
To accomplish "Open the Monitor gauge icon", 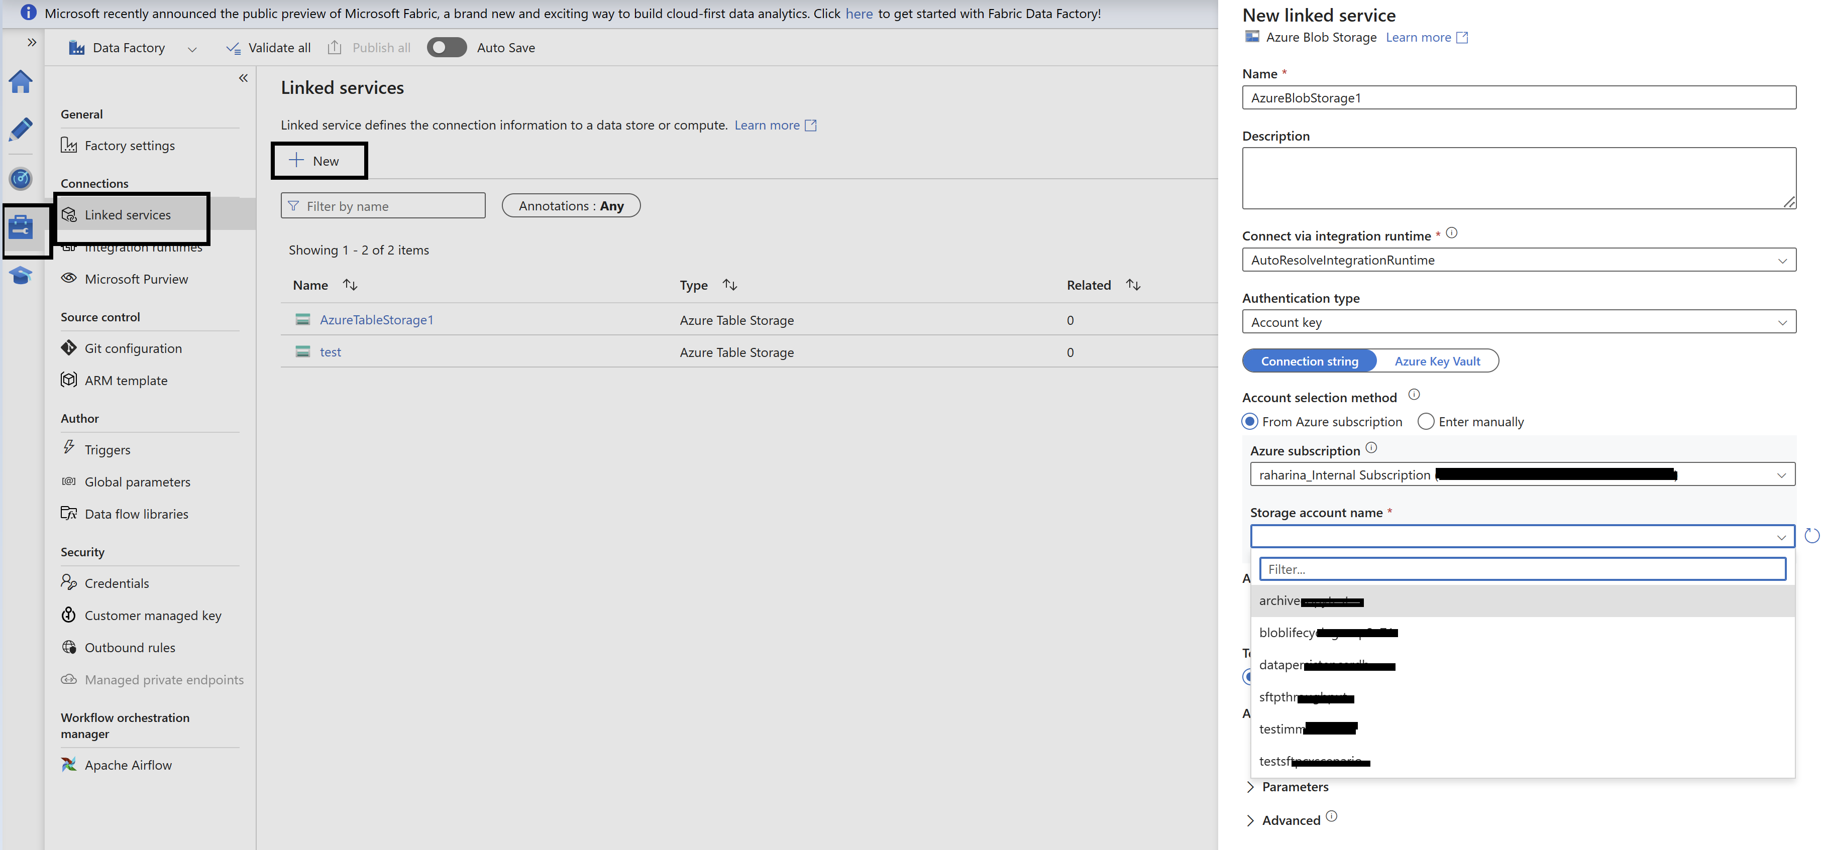I will [21, 178].
